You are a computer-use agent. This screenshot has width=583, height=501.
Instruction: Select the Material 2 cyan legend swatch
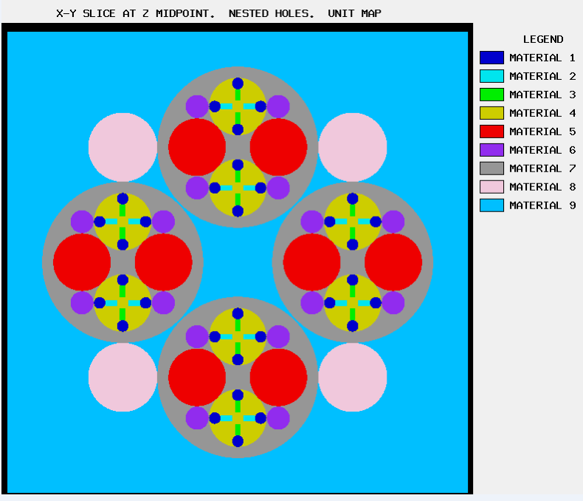coord(491,76)
